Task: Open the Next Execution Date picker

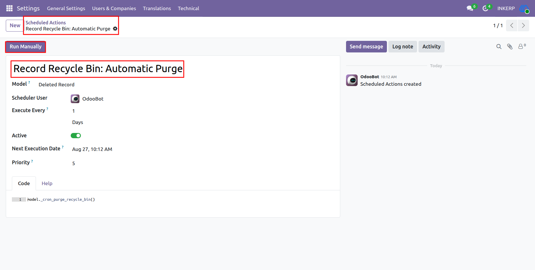Action: tap(92, 149)
